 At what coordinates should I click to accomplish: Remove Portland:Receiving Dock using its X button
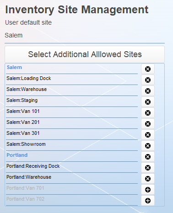click(x=148, y=168)
